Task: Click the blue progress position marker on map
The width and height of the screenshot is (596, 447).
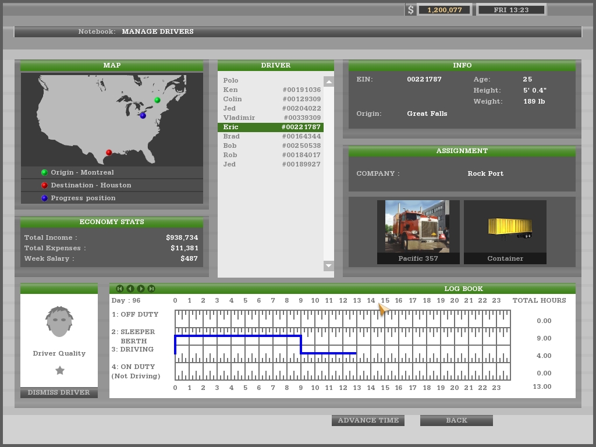Action: pyautogui.click(x=143, y=116)
